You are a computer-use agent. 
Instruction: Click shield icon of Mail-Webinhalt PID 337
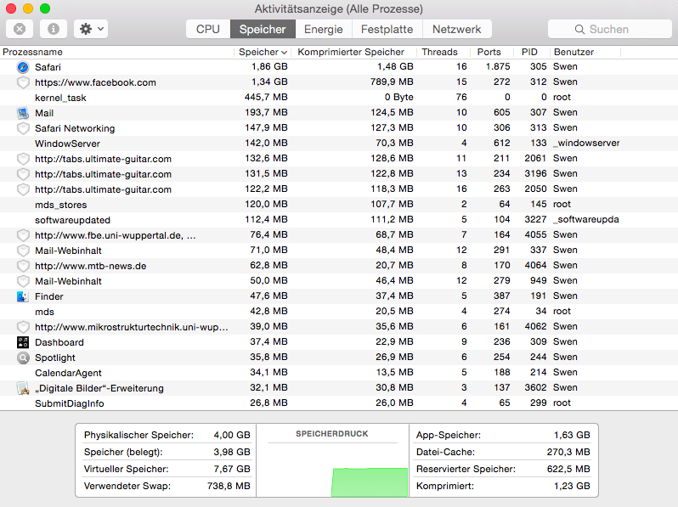[23, 251]
